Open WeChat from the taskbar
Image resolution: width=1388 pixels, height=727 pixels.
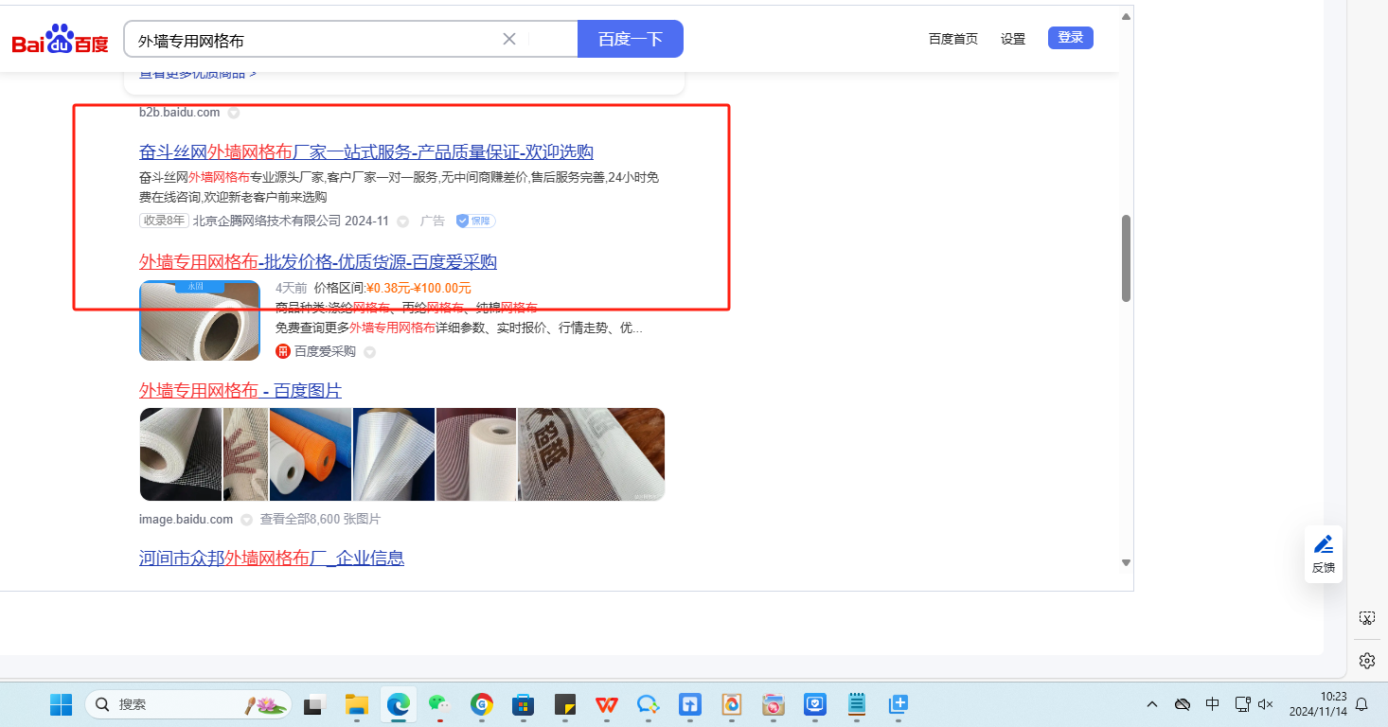439,704
